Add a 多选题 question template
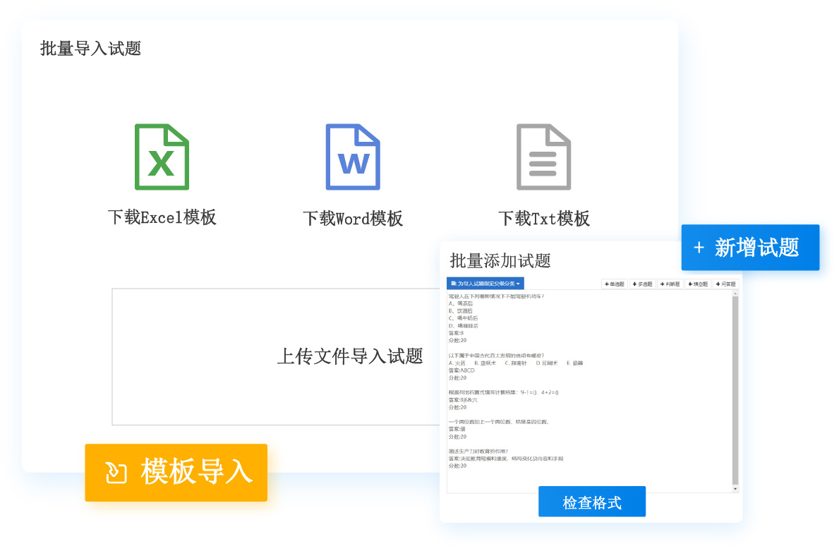Screen dimensions: 839x551 point(642,284)
